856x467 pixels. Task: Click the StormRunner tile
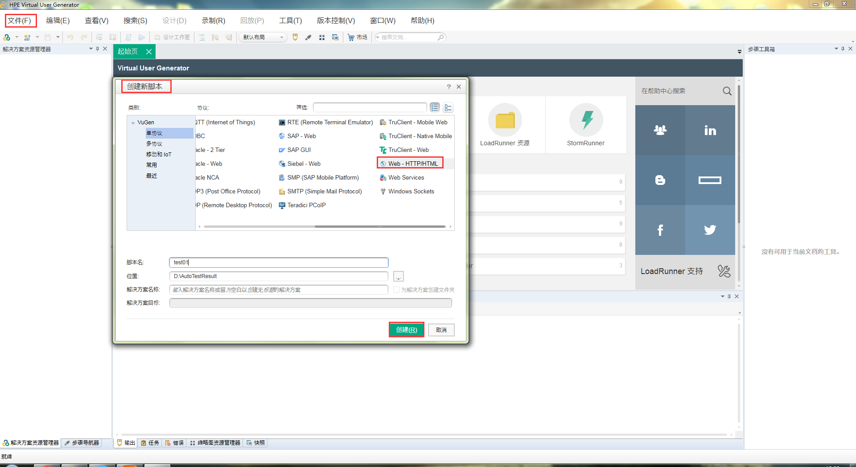[x=586, y=125]
